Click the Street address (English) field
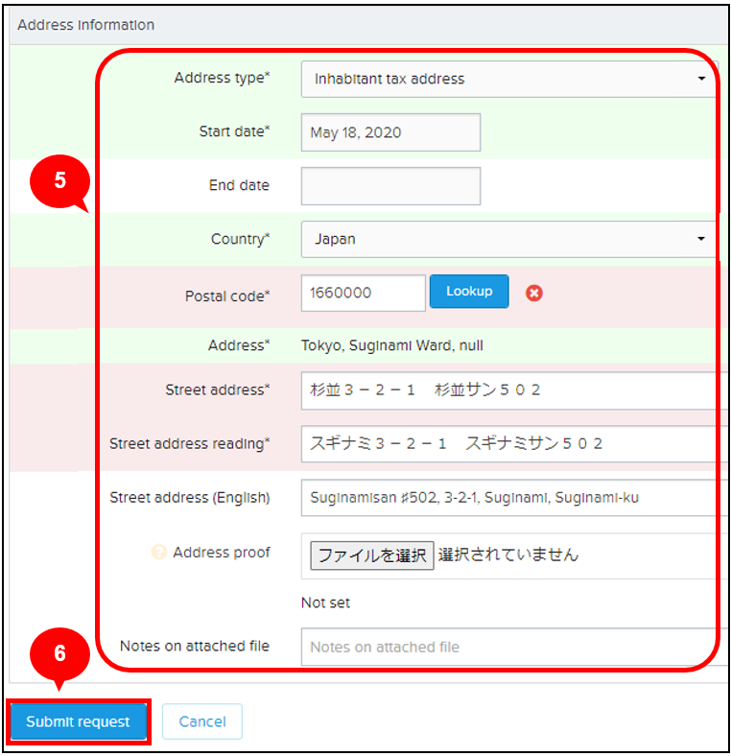Image resolution: width=731 pixels, height=756 pixels. pyautogui.click(x=508, y=498)
